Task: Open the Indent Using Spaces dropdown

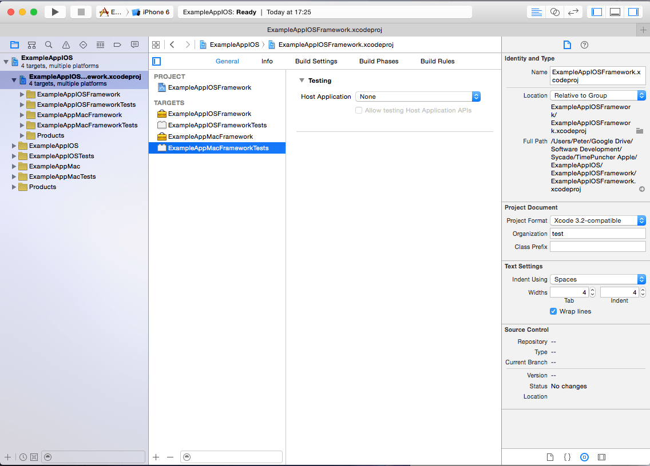Action: (598, 279)
